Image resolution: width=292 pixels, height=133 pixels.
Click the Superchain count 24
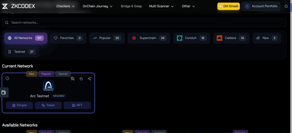pyautogui.click(x=163, y=38)
